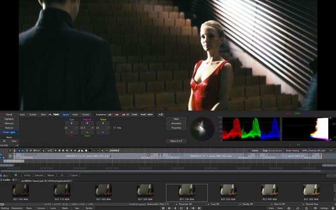Select the D21 250 ASA look thumbnail
Image resolution: width=336 pixels, height=210 pixels.
(x=187, y=193)
